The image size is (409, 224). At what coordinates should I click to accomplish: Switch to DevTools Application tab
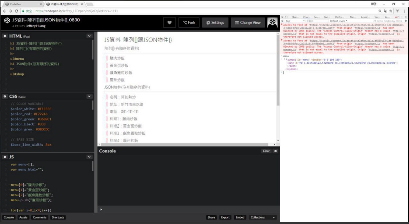[x=365, y=17]
